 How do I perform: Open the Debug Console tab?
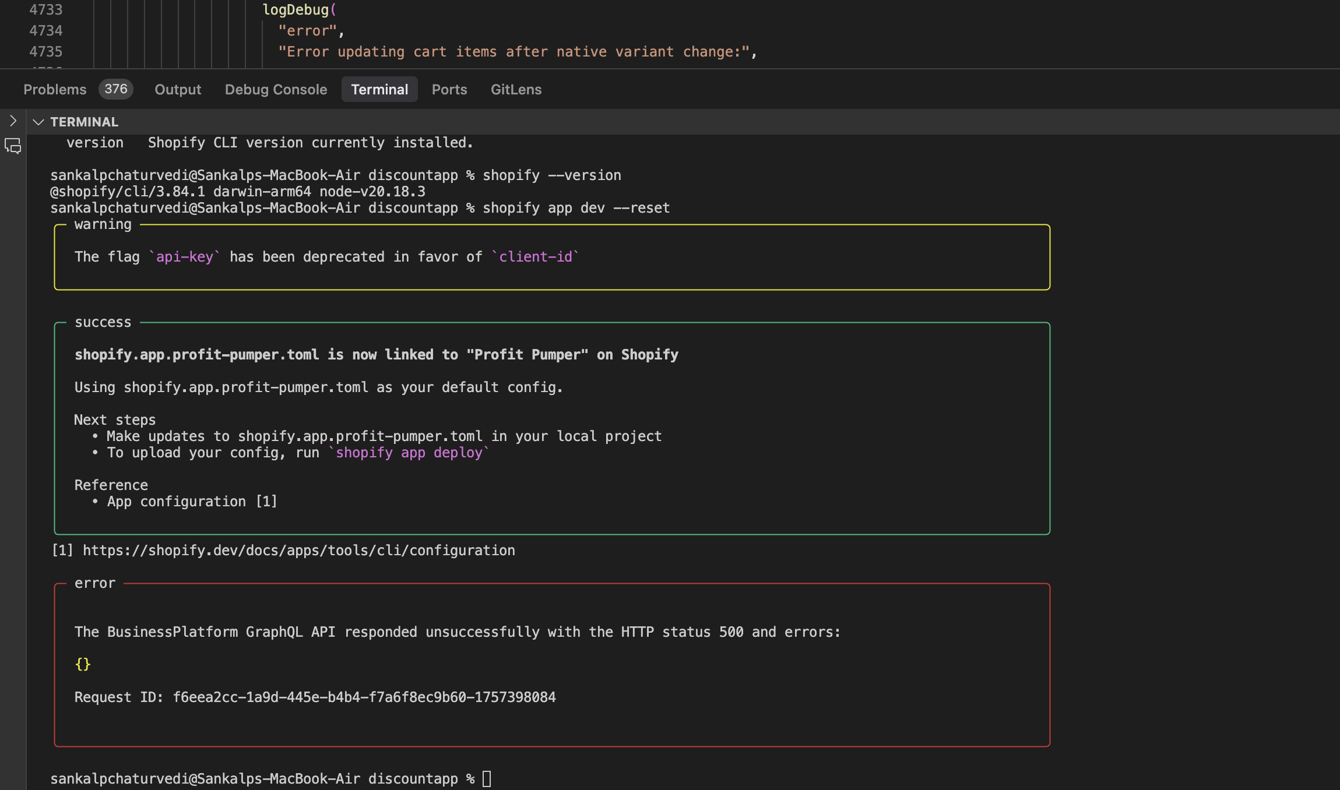[276, 89]
